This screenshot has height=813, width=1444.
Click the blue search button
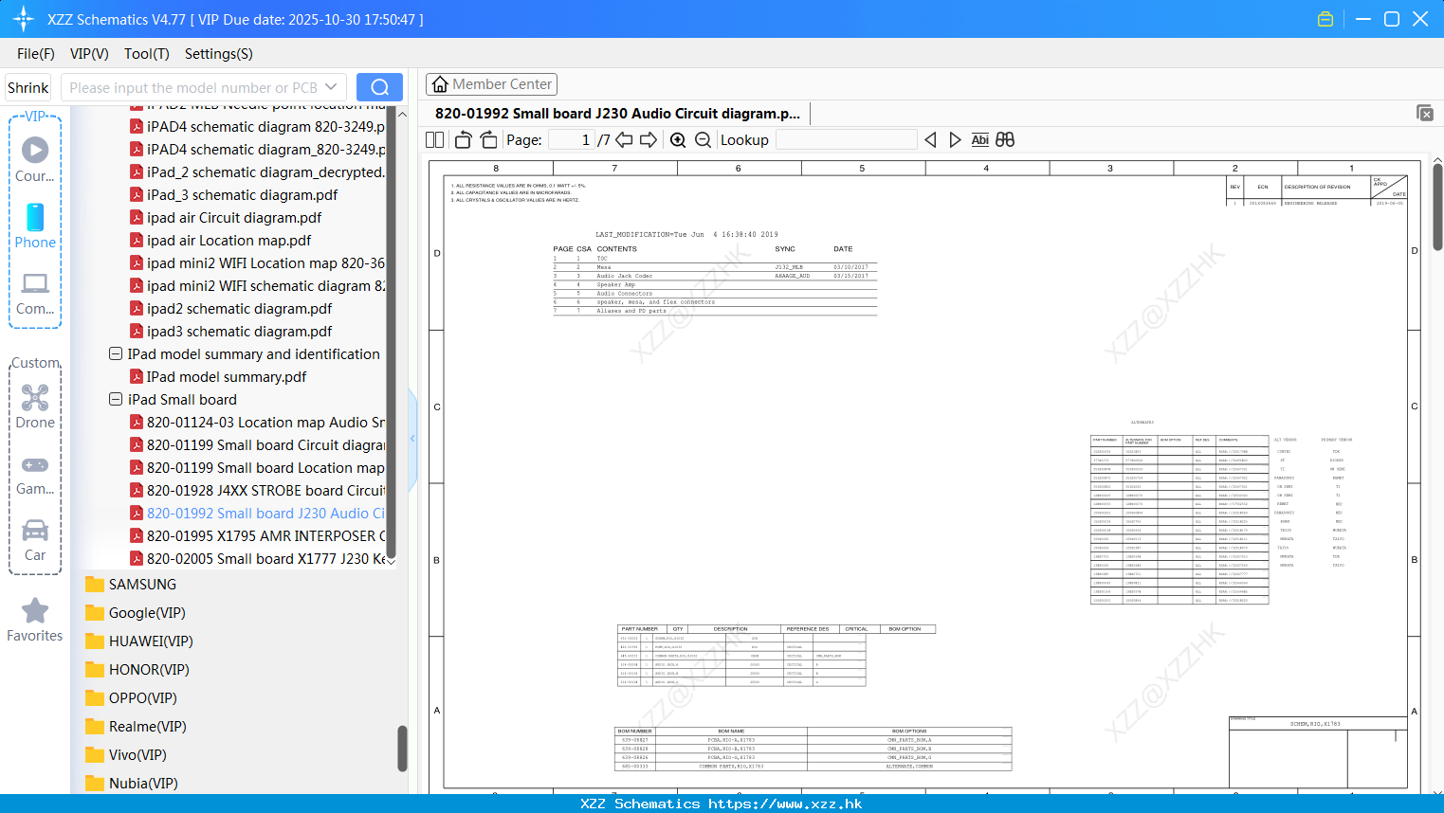[x=379, y=87]
